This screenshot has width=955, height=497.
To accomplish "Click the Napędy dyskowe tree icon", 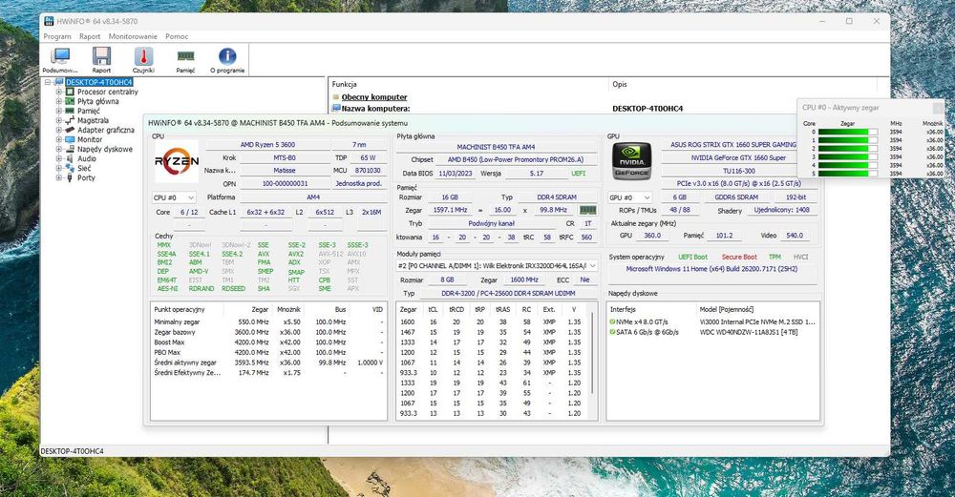I will pyautogui.click(x=70, y=149).
